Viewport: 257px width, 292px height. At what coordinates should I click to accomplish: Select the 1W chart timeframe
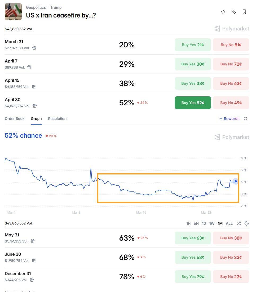212,223
